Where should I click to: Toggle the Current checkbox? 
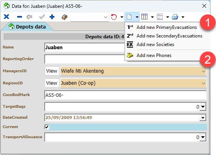47,127
